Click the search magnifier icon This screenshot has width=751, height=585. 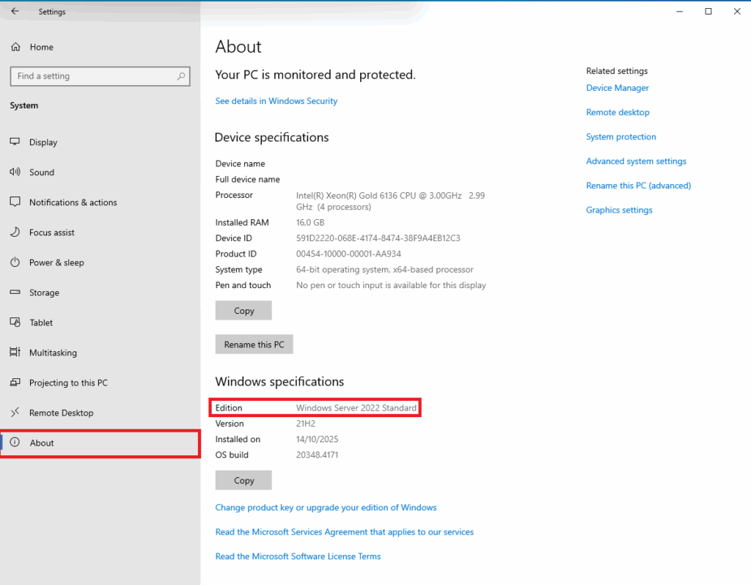(181, 76)
